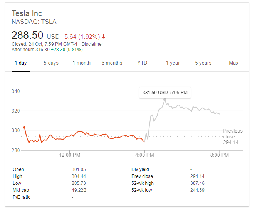Screen dimensions: 255x211
Task: Open the Disclaimer link
Action: [x=92, y=44]
